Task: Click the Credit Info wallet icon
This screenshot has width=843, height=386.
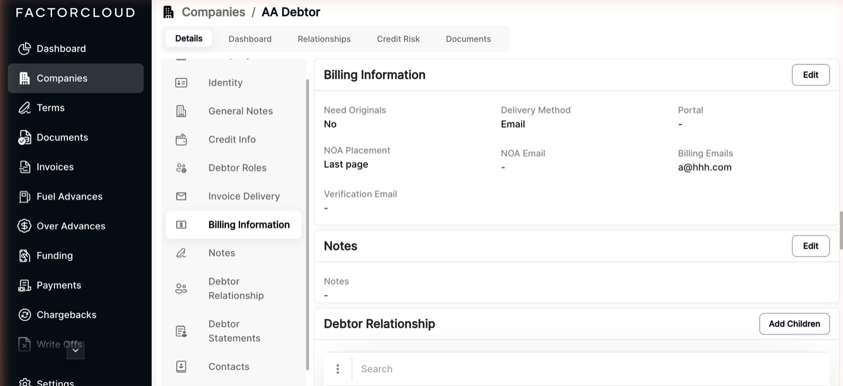Action: coord(181,139)
